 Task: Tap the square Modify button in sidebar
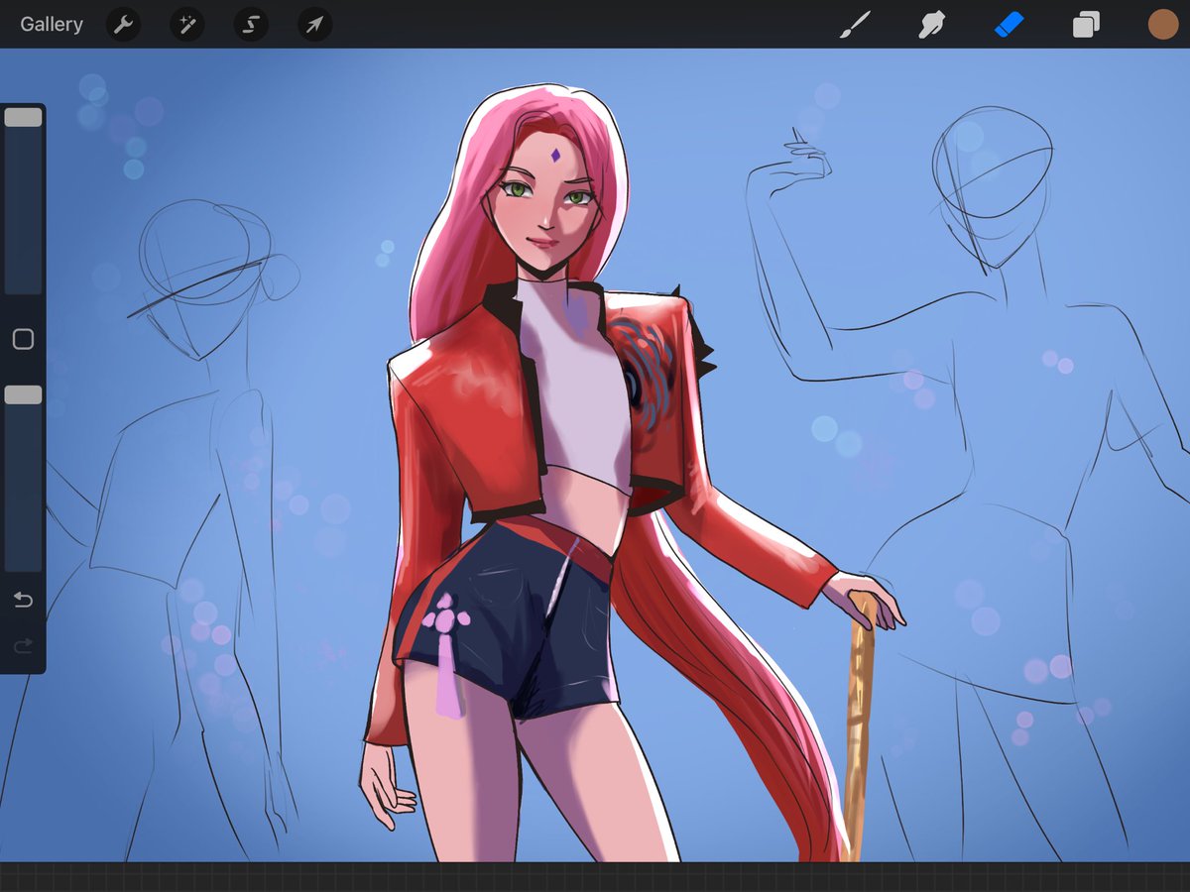click(x=23, y=340)
